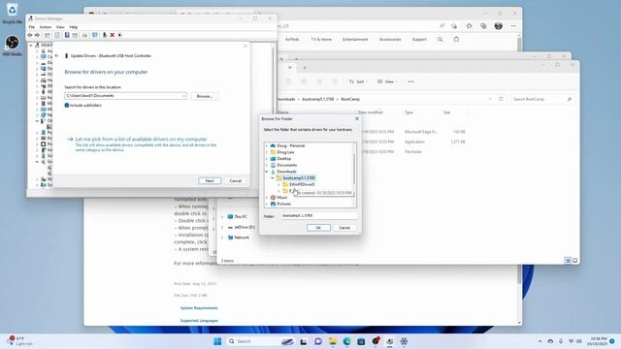Click the Browse... button

[205, 96]
